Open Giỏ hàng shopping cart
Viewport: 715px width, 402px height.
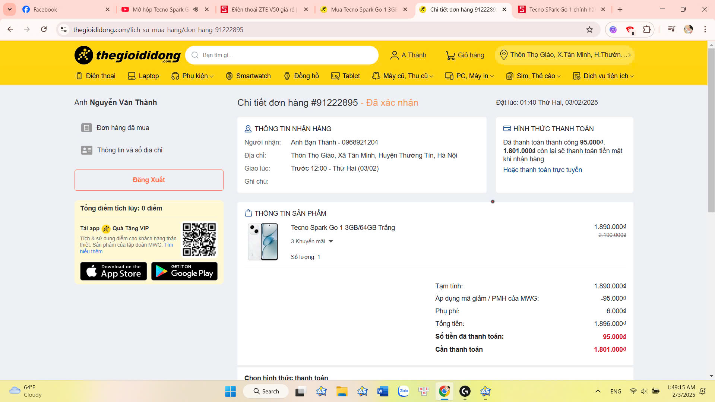click(465, 55)
